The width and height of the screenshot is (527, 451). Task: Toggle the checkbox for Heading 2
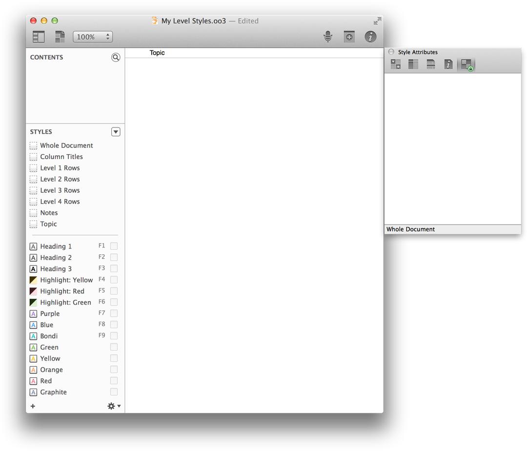pyautogui.click(x=114, y=257)
